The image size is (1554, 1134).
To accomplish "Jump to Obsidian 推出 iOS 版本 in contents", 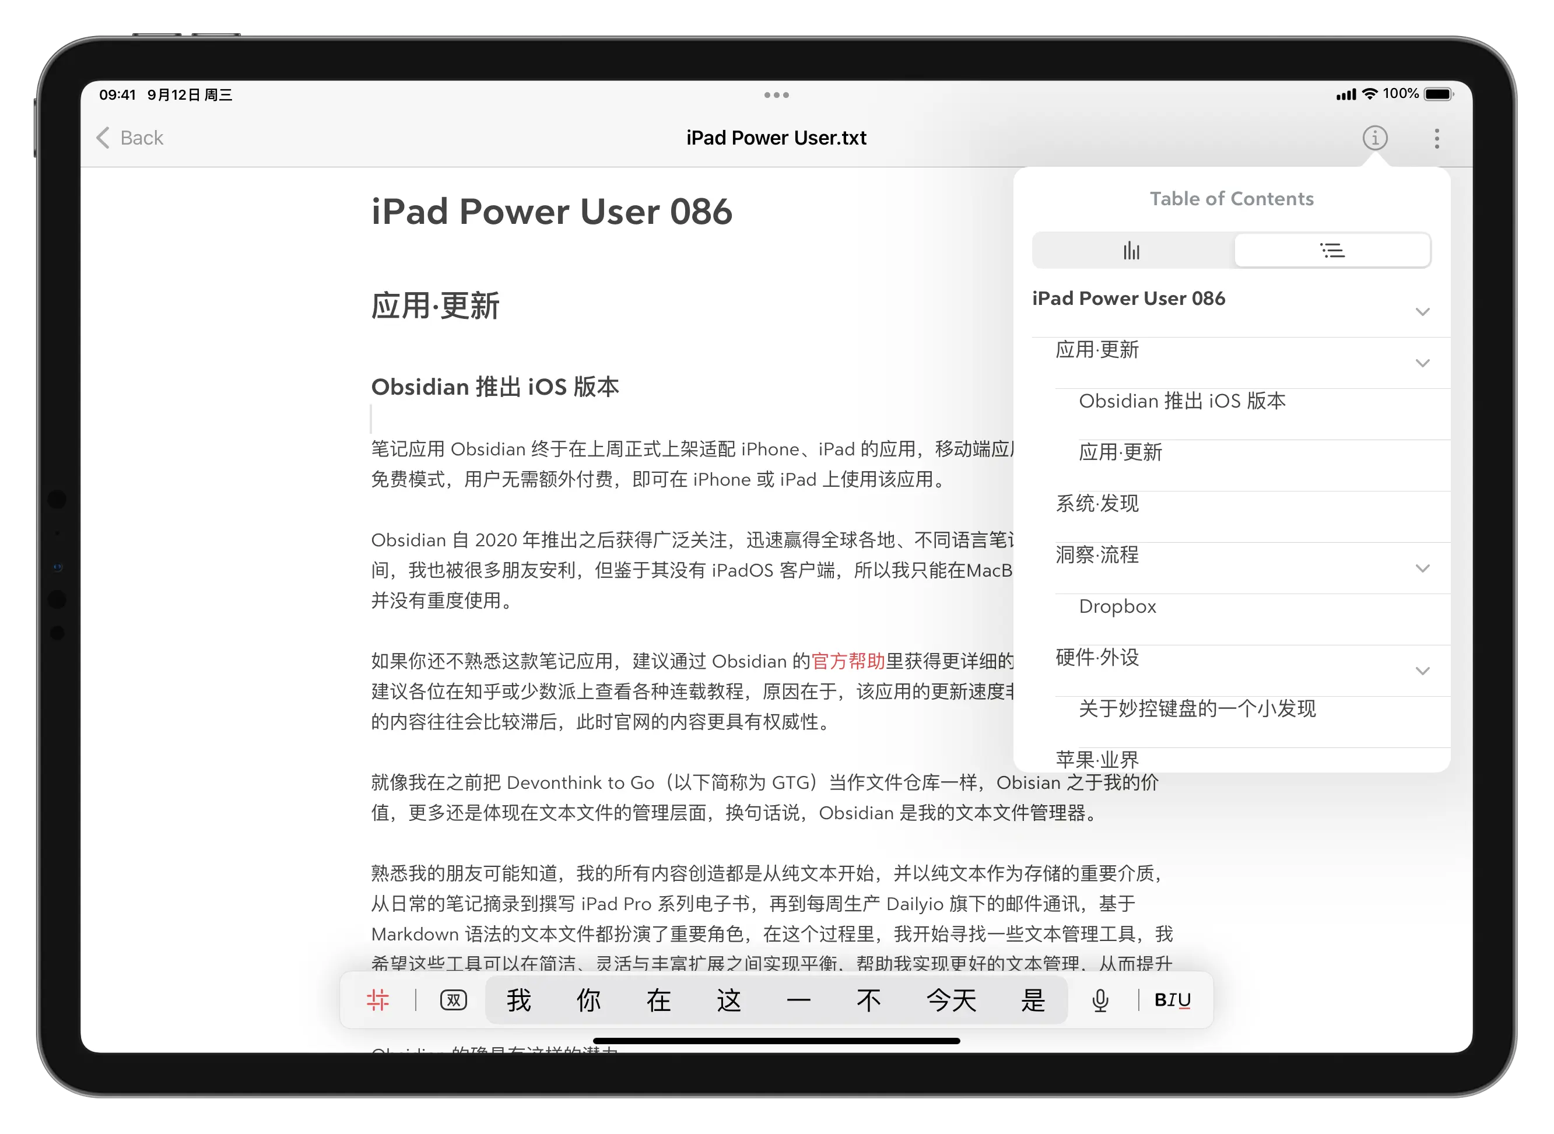I will tap(1182, 401).
